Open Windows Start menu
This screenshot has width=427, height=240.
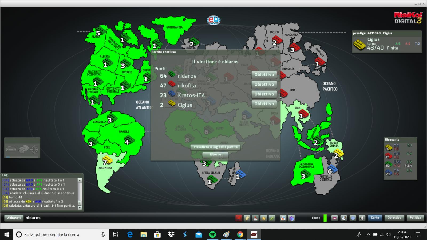(x=6, y=234)
